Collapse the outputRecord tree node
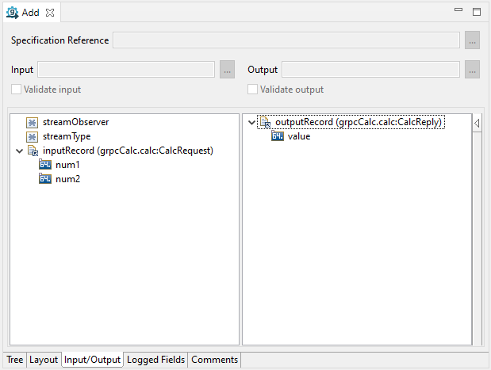The width and height of the screenshot is (491, 370). click(251, 123)
